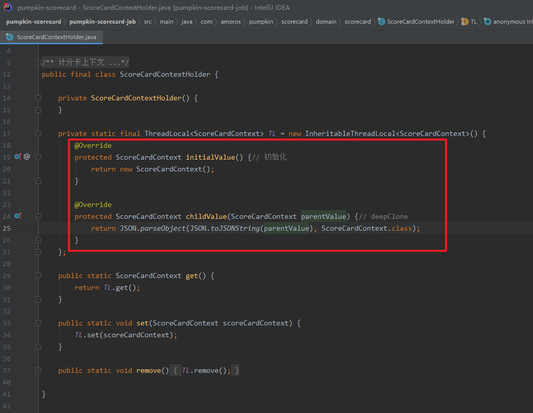Click the class icon beside the ScoreCardContextHolder breadcrumb
533x413 pixels.
(381, 22)
